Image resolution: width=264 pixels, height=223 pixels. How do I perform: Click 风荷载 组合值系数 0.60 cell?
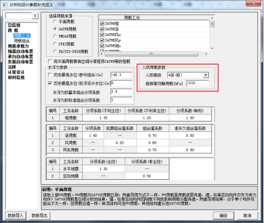(153, 143)
